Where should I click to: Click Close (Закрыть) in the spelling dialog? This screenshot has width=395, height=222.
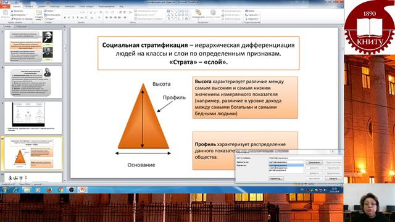(333, 178)
